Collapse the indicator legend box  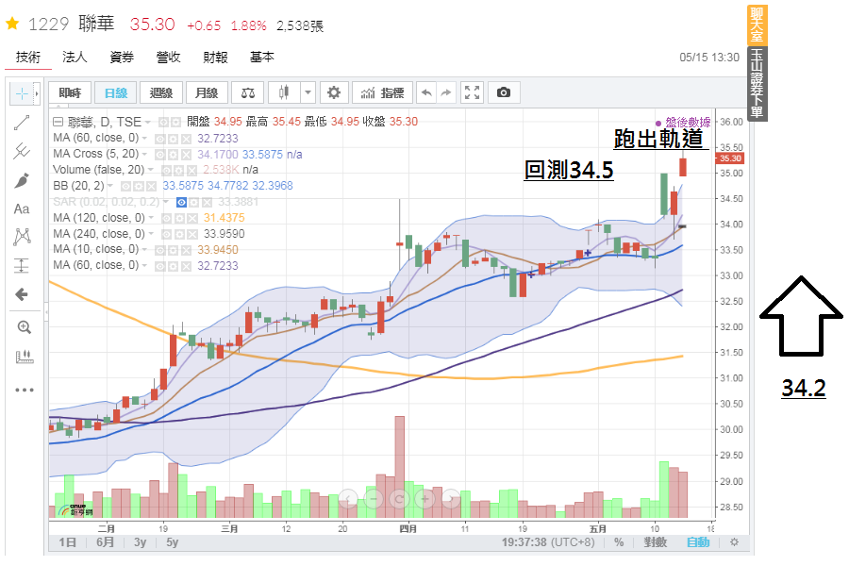(x=58, y=122)
